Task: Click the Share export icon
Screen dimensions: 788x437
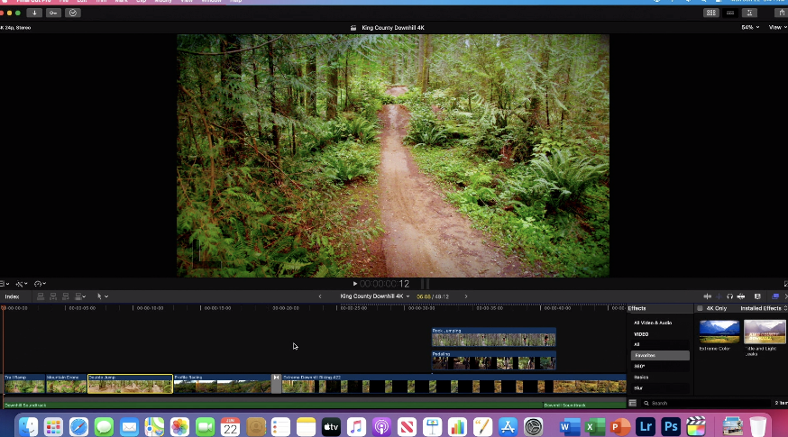Action: pos(782,13)
